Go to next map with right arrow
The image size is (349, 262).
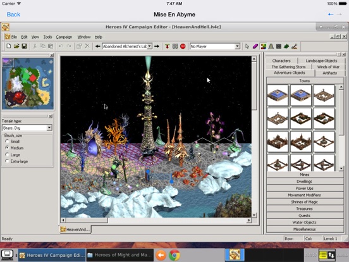click(157, 46)
